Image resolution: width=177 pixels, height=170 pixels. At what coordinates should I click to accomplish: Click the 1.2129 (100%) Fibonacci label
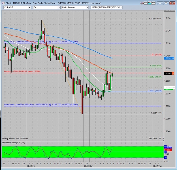point(155,19)
